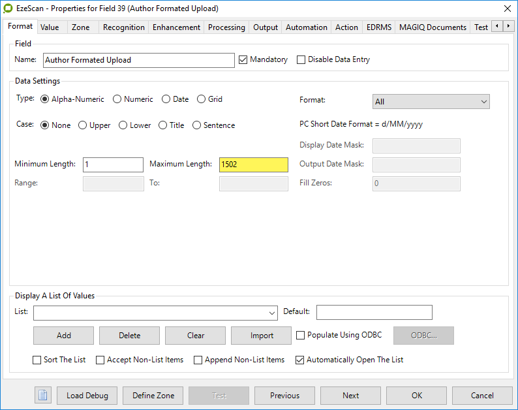The image size is (518, 410).
Task: Click the document icon beside Load Debug
Action: pos(43,395)
